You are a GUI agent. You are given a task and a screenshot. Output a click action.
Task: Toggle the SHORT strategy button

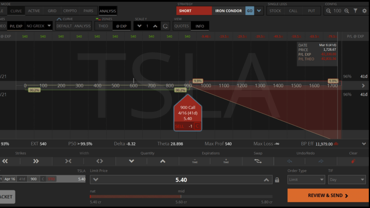tap(194, 11)
